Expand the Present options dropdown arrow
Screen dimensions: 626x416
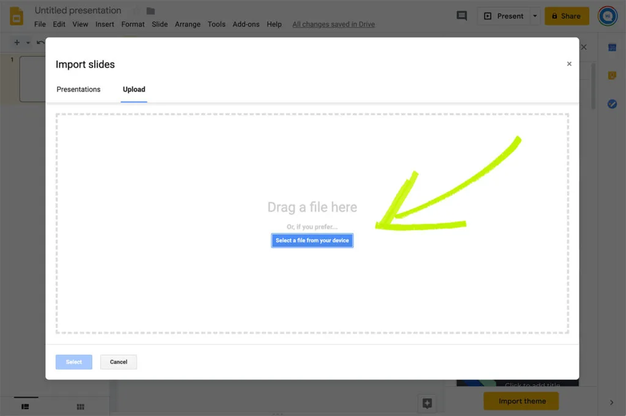(535, 16)
